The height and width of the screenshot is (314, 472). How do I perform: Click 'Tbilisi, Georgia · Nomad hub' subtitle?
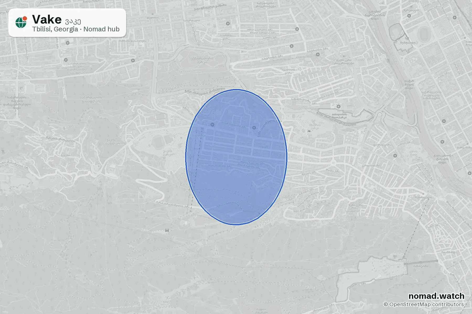point(76,29)
